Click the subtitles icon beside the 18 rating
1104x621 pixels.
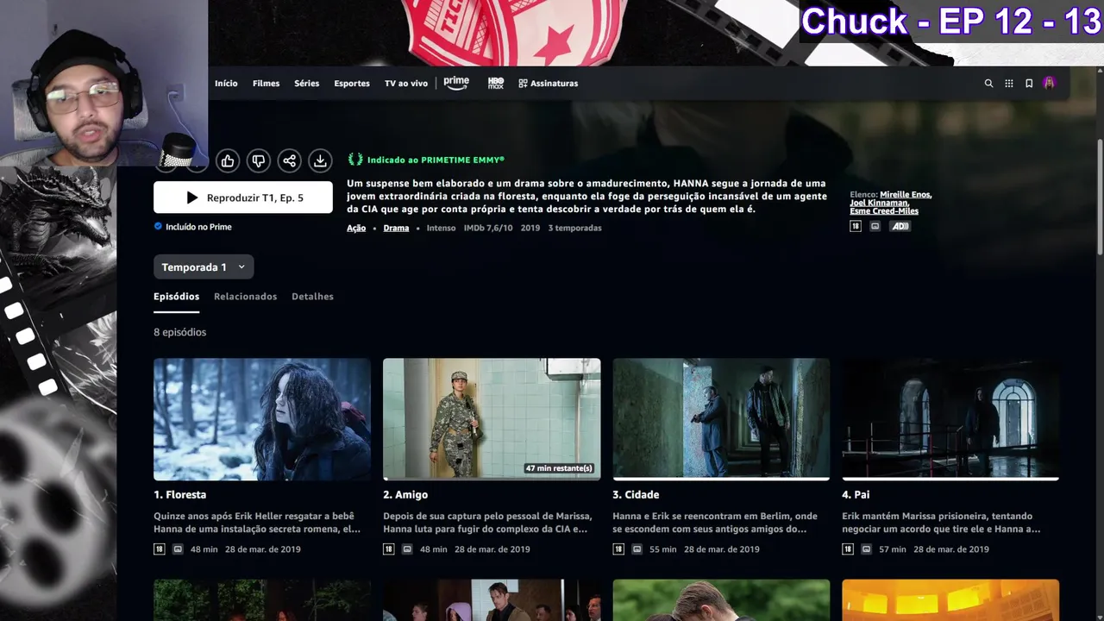tap(875, 226)
